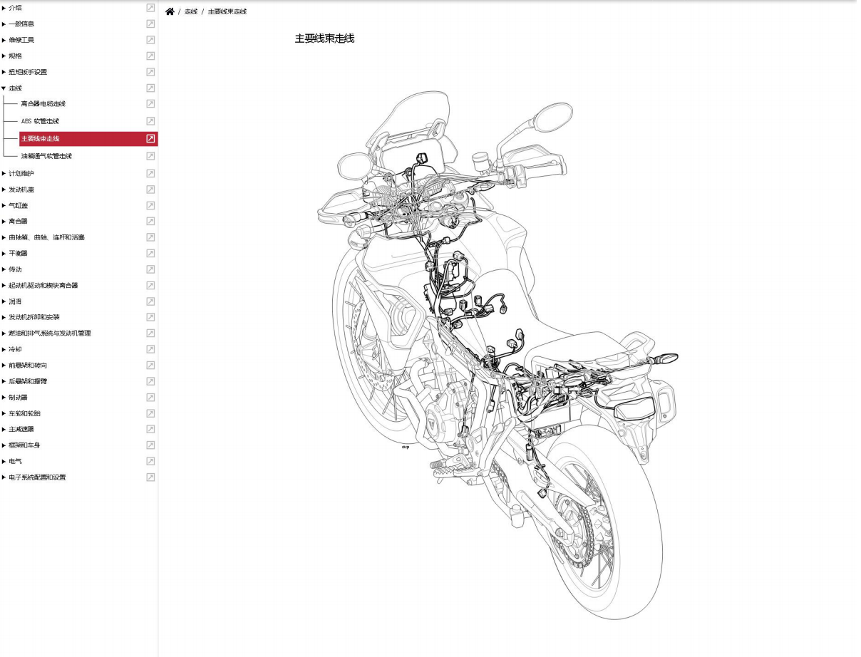Open 计划维护 with its external link icon
Screen dimensions: 861x657
pyautogui.click(x=150, y=173)
